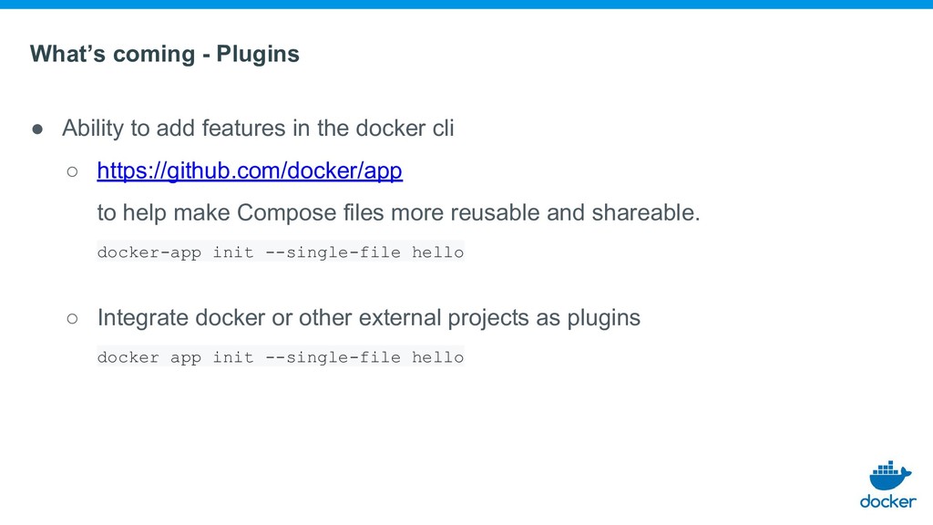Click the word 'plugins' ending the Integrate line
The image size is (933, 525).
[603, 318]
